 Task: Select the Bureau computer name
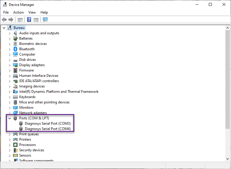click(x=19, y=28)
